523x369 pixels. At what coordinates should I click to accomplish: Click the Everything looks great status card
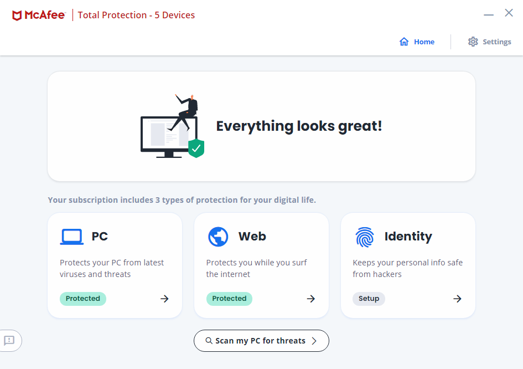pyautogui.click(x=299, y=126)
